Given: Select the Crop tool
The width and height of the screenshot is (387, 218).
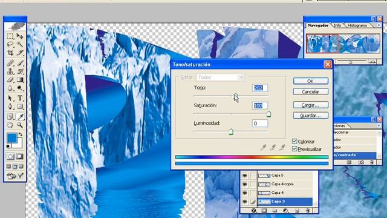Looking at the screenshot, I should click(x=10, y=53).
